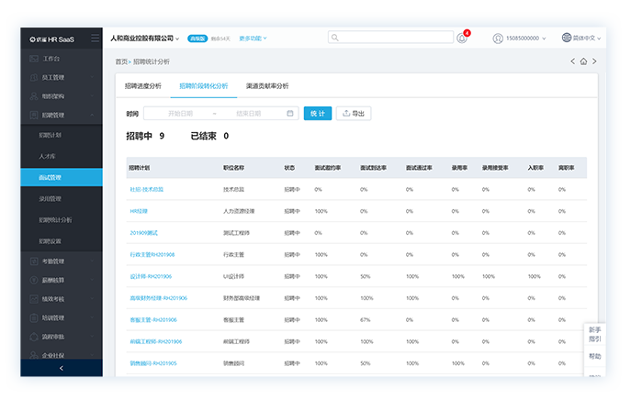Click the user avatar icon beside 15085000000

(498, 39)
